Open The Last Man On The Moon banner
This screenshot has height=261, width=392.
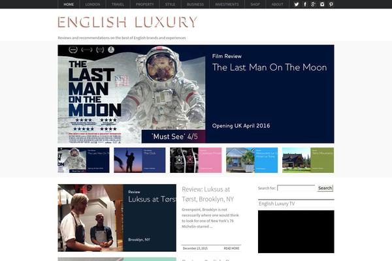click(x=196, y=94)
